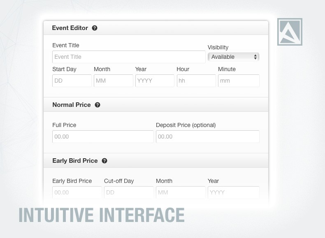Open the Normal Price help question mark
This screenshot has width=325, height=238.
[97, 105]
